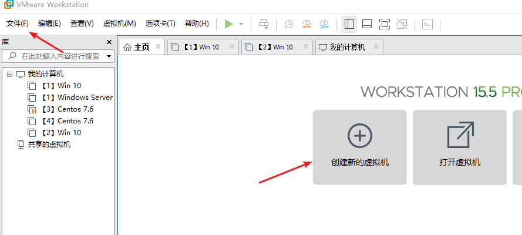Enter full screen mode icon
The height and width of the screenshot is (235, 522).
[385, 24]
